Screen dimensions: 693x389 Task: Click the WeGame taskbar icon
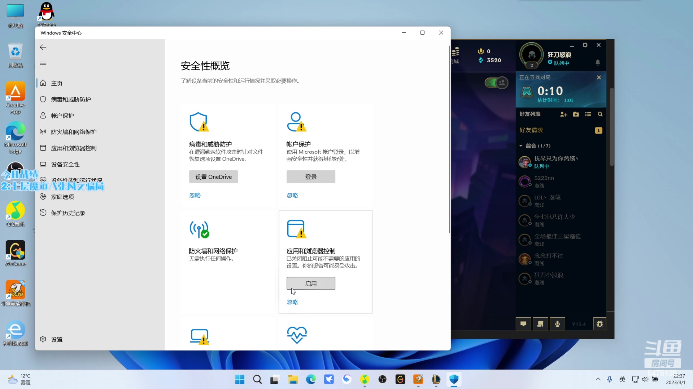[x=400, y=379]
